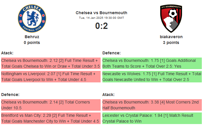Click biakaveron's Atack section heading

108,95
